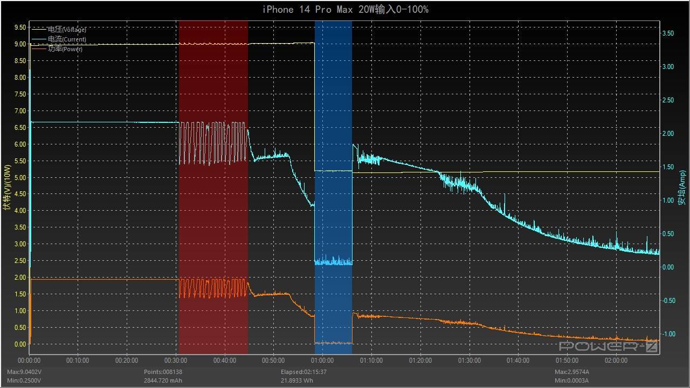Click the 2844.720 mAh capacity readout
The height and width of the screenshot is (388, 690).
[x=163, y=380]
